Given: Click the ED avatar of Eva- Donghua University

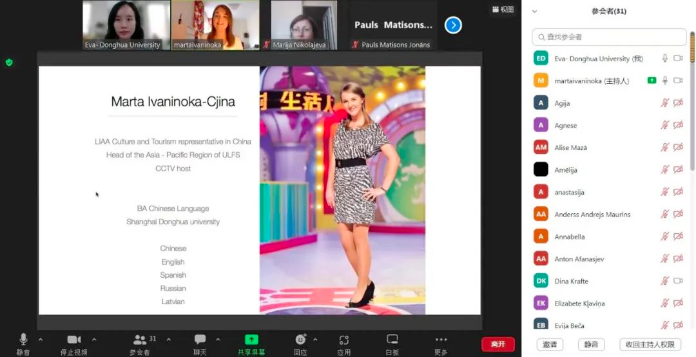Looking at the screenshot, I should [x=541, y=58].
